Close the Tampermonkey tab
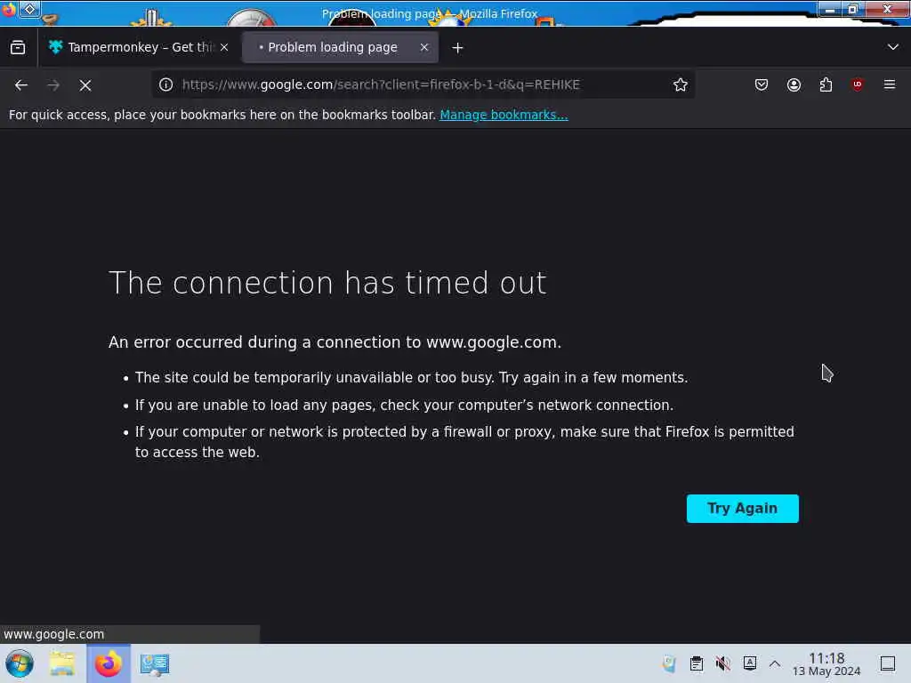Viewport: 911px width, 683px height. pyautogui.click(x=224, y=47)
